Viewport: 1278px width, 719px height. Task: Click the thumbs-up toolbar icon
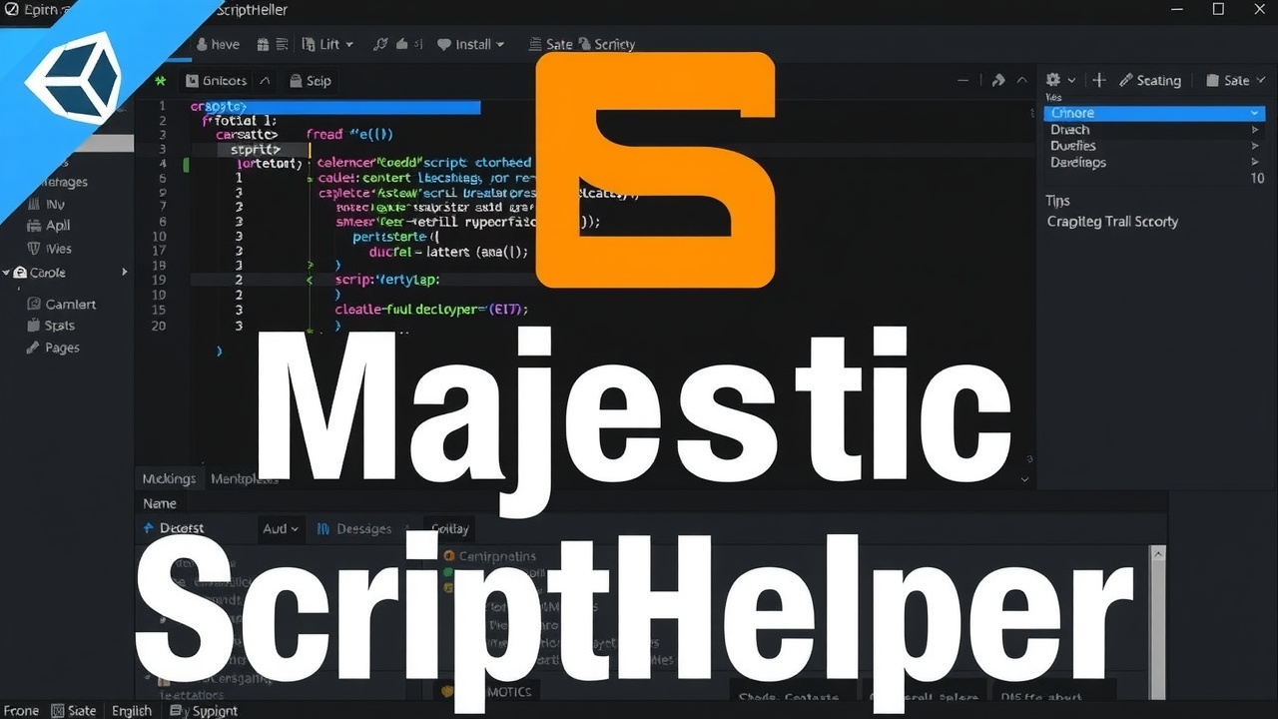coord(401,44)
